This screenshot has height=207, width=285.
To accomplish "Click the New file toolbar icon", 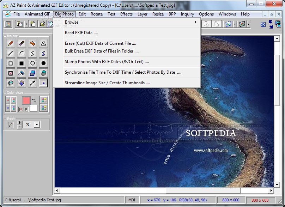I will [x=33, y=24].
